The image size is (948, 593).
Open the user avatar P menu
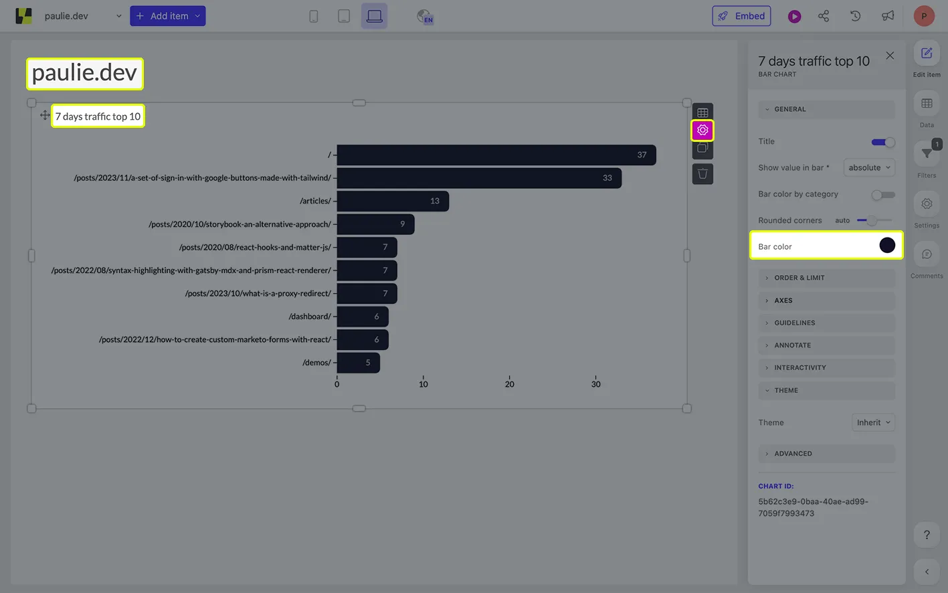[924, 16]
